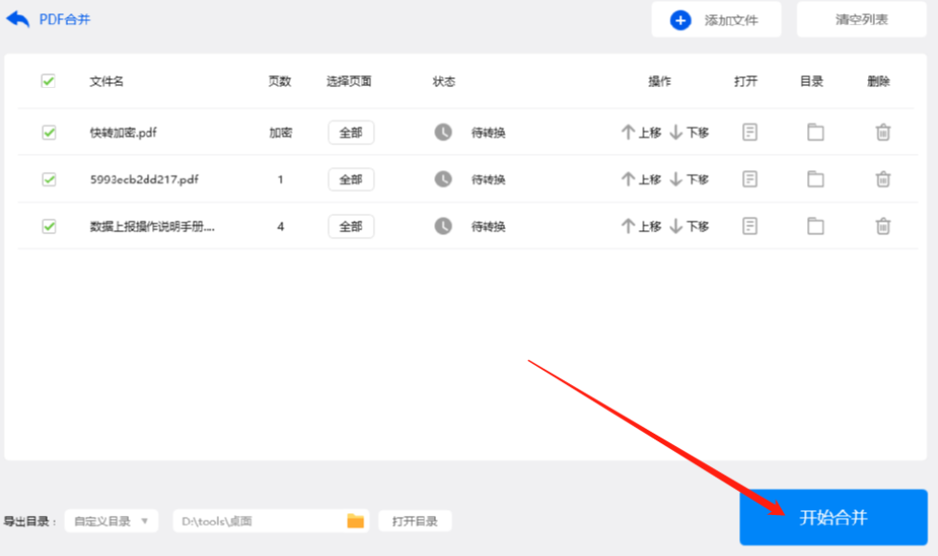Open page selection 全部 for 快转加密.pdf
Image resolution: width=938 pixels, height=556 pixels.
351,132
